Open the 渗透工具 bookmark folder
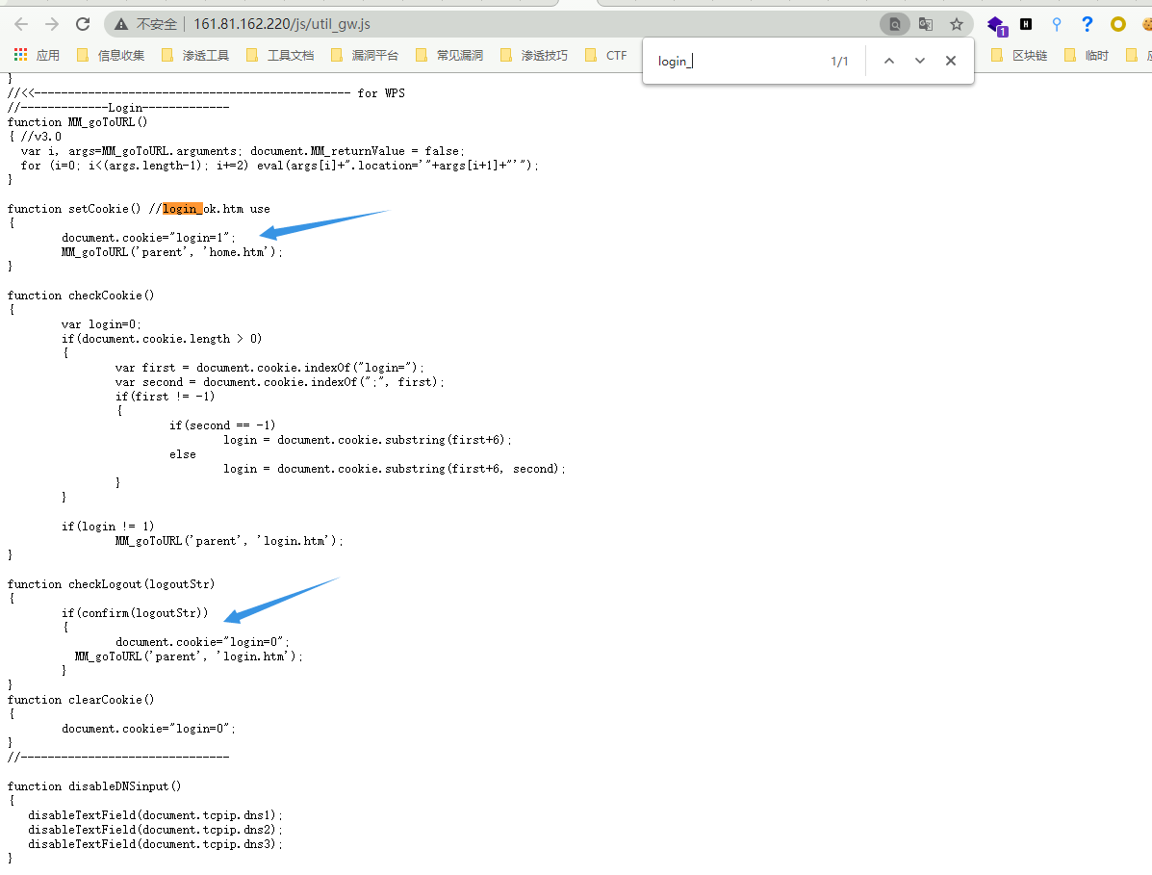The height and width of the screenshot is (875, 1152). click(x=195, y=55)
